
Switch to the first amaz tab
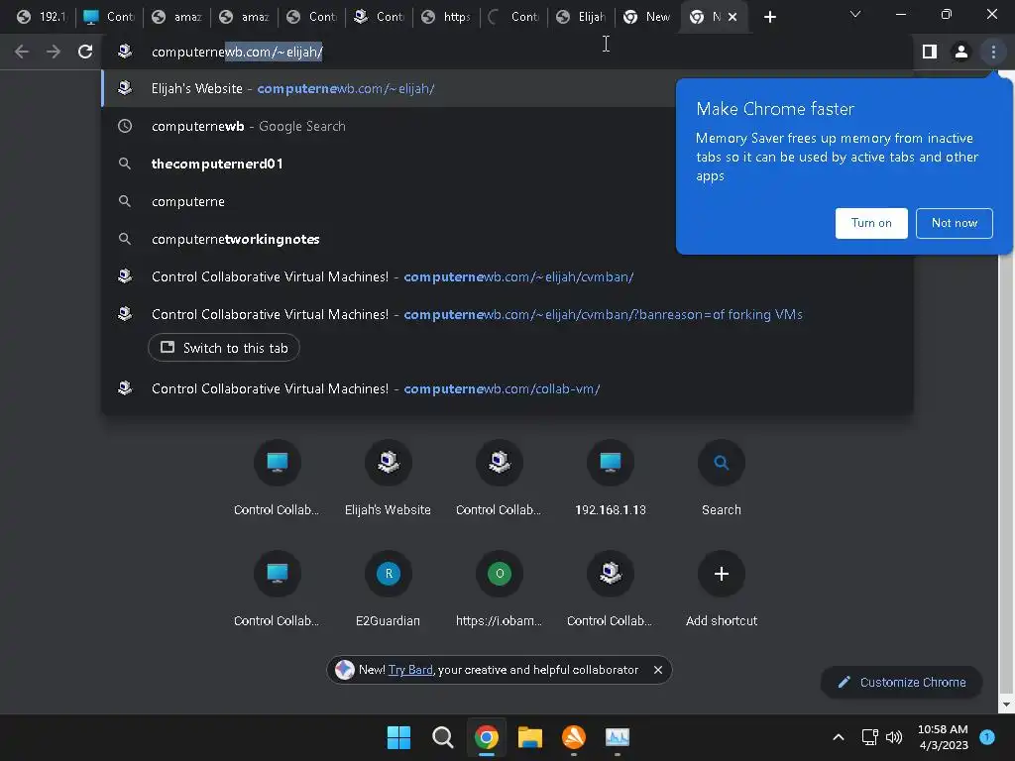[x=176, y=17]
